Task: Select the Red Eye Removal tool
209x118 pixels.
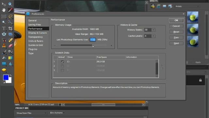Action: click(x=4, y=40)
